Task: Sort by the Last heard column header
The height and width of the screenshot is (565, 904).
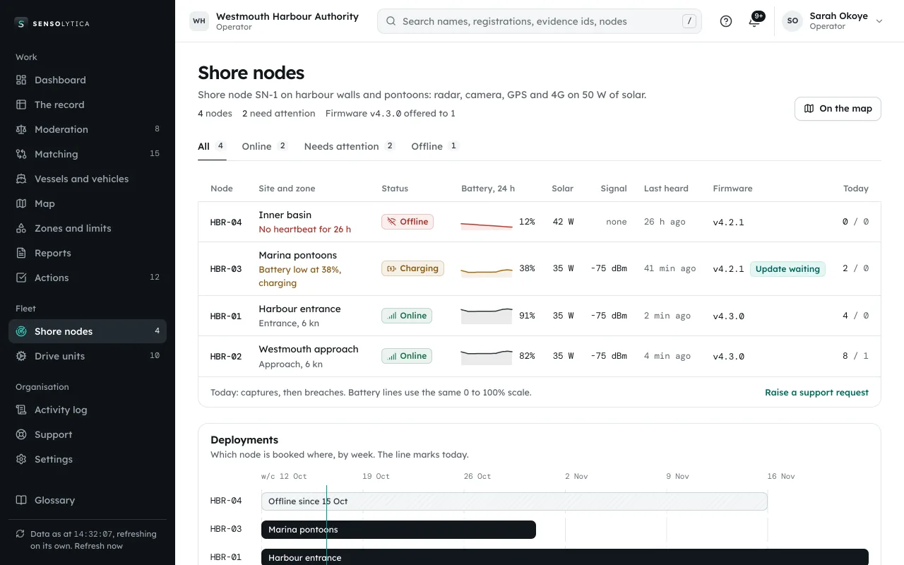Action: [666, 189]
